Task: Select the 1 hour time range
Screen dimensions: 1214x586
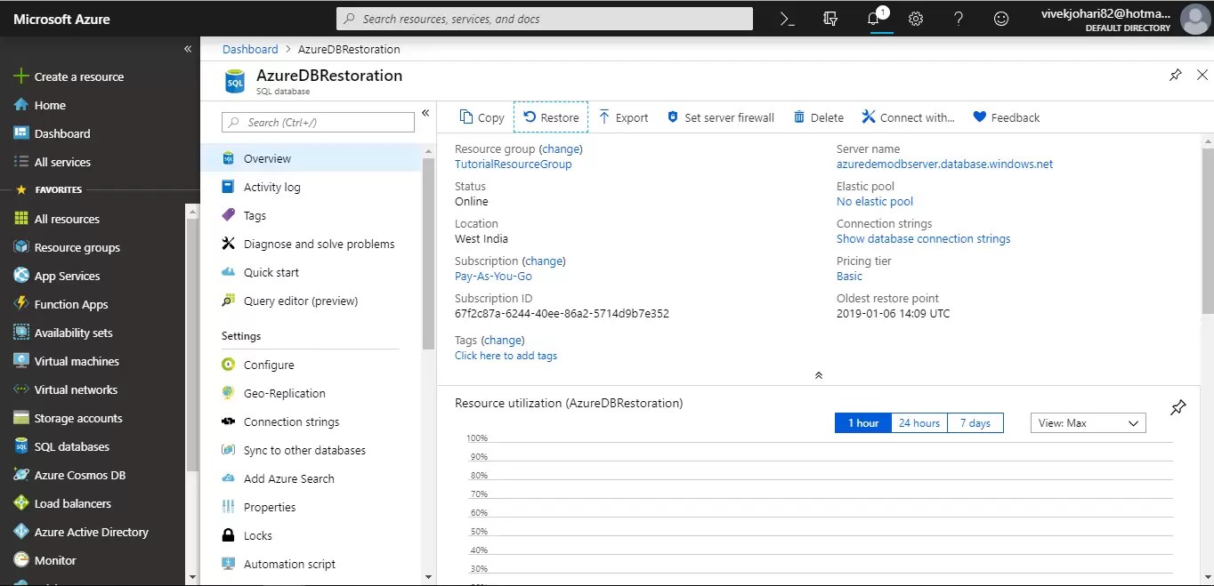Action: [x=863, y=423]
